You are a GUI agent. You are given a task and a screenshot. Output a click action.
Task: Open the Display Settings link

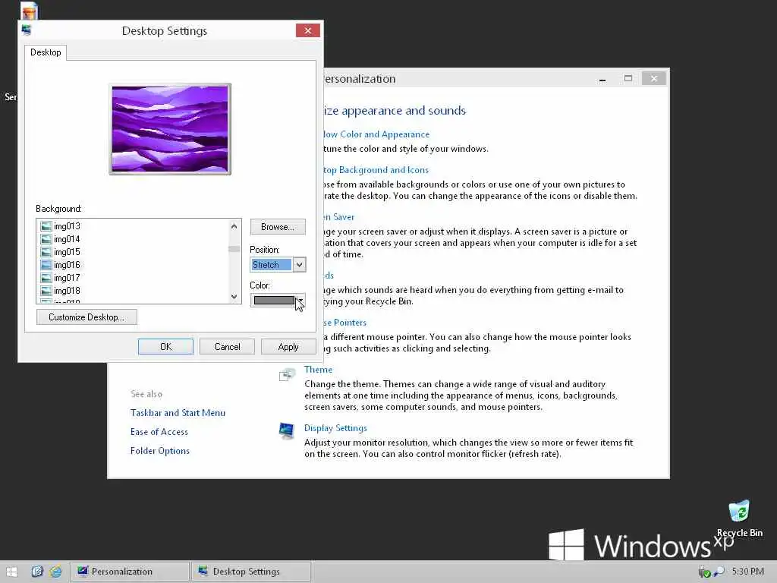click(x=335, y=428)
